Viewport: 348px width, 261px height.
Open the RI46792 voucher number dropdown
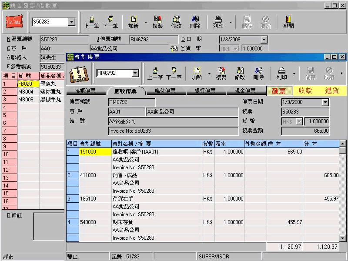tap(135, 73)
